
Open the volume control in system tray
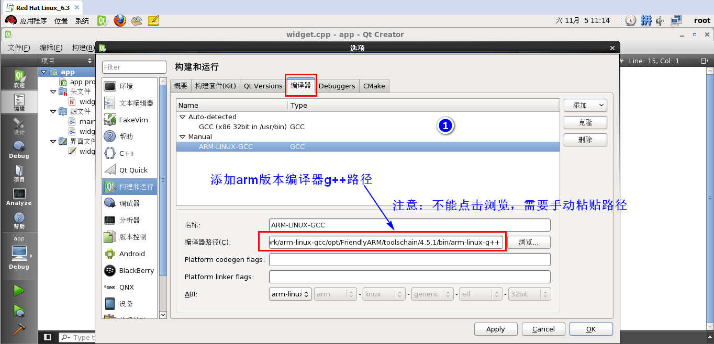tap(660, 20)
